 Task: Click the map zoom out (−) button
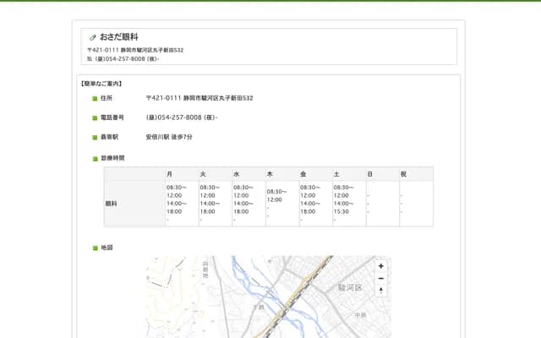click(380, 278)
